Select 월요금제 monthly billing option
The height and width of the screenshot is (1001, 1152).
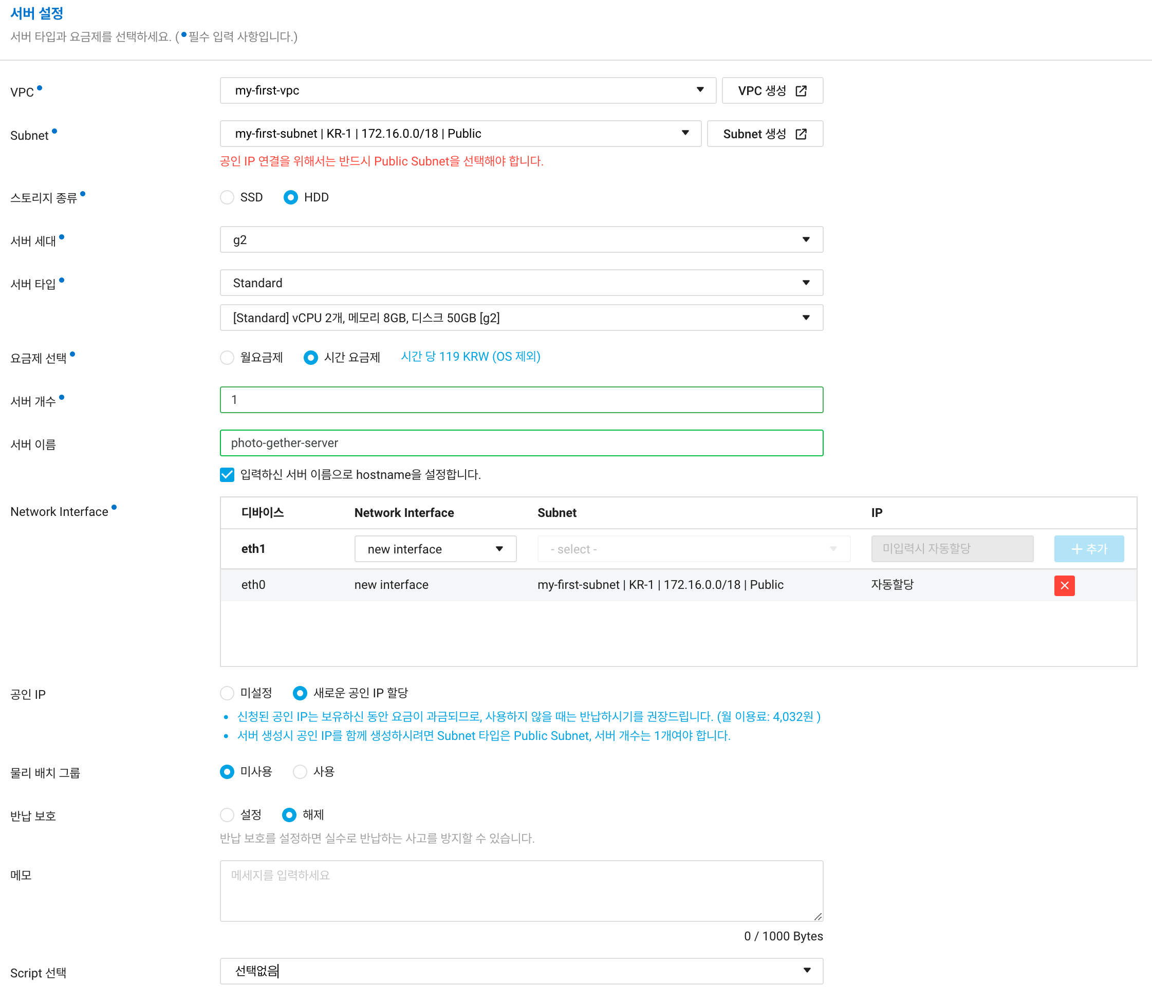[x=227, y=358]
